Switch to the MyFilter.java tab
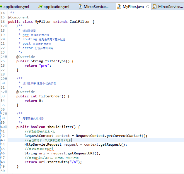Image resolution: width=184 pixels, height=174 pixels. (133, 7)
